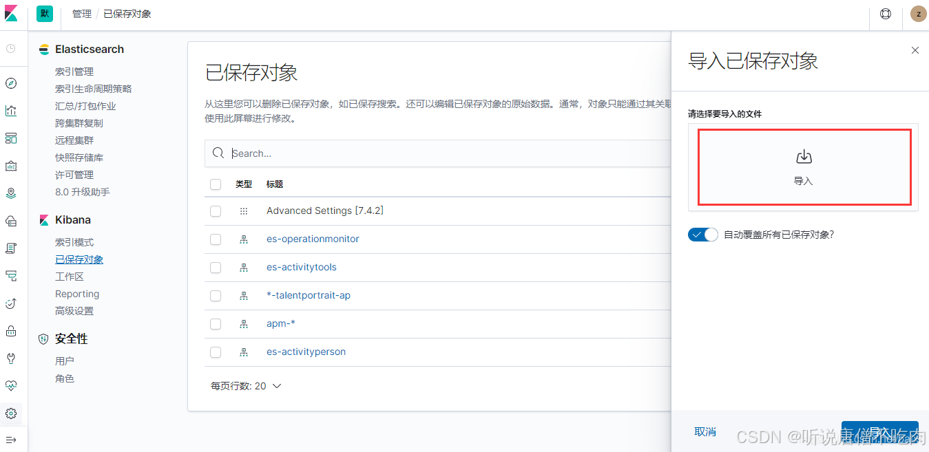Sort by 标题 column header
The width and height of the screenshot is (929, 452).
pyautogui.click(x=275, y=184)
